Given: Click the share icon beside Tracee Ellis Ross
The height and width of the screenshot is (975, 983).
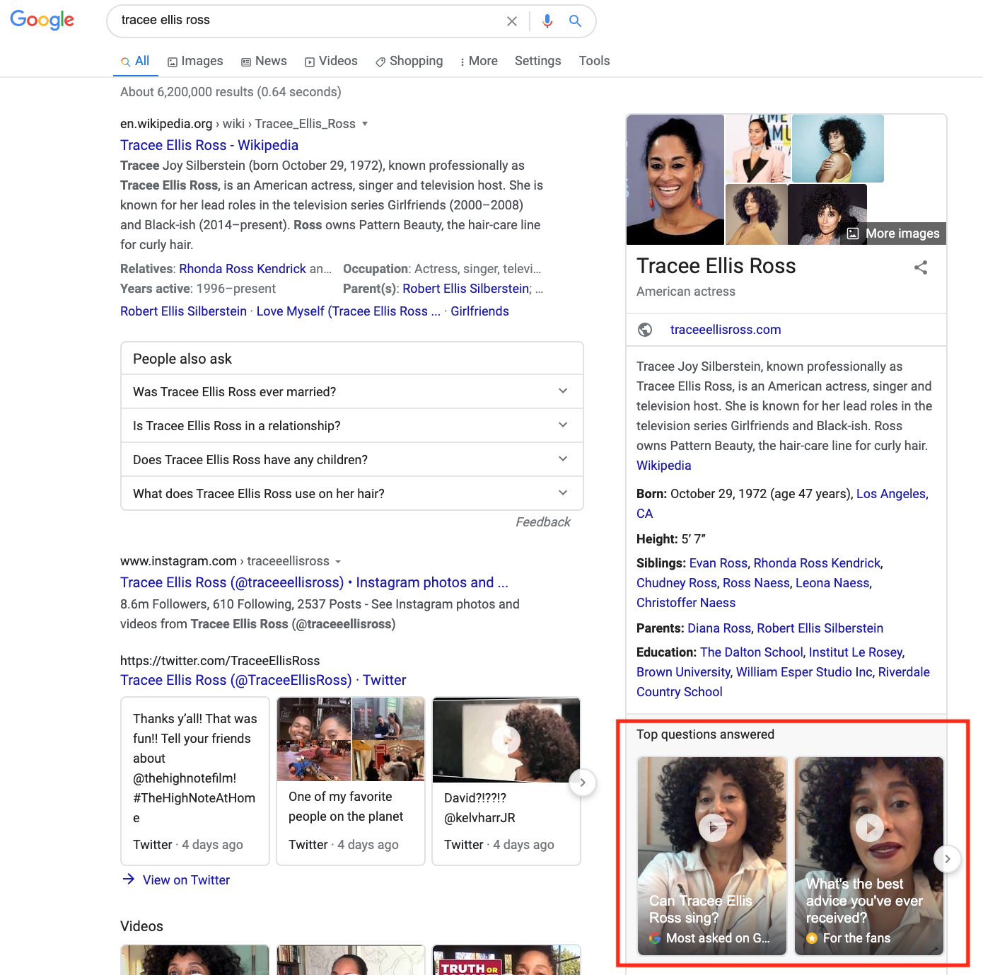Looking at the screenshot, I should tap(921, 267).
